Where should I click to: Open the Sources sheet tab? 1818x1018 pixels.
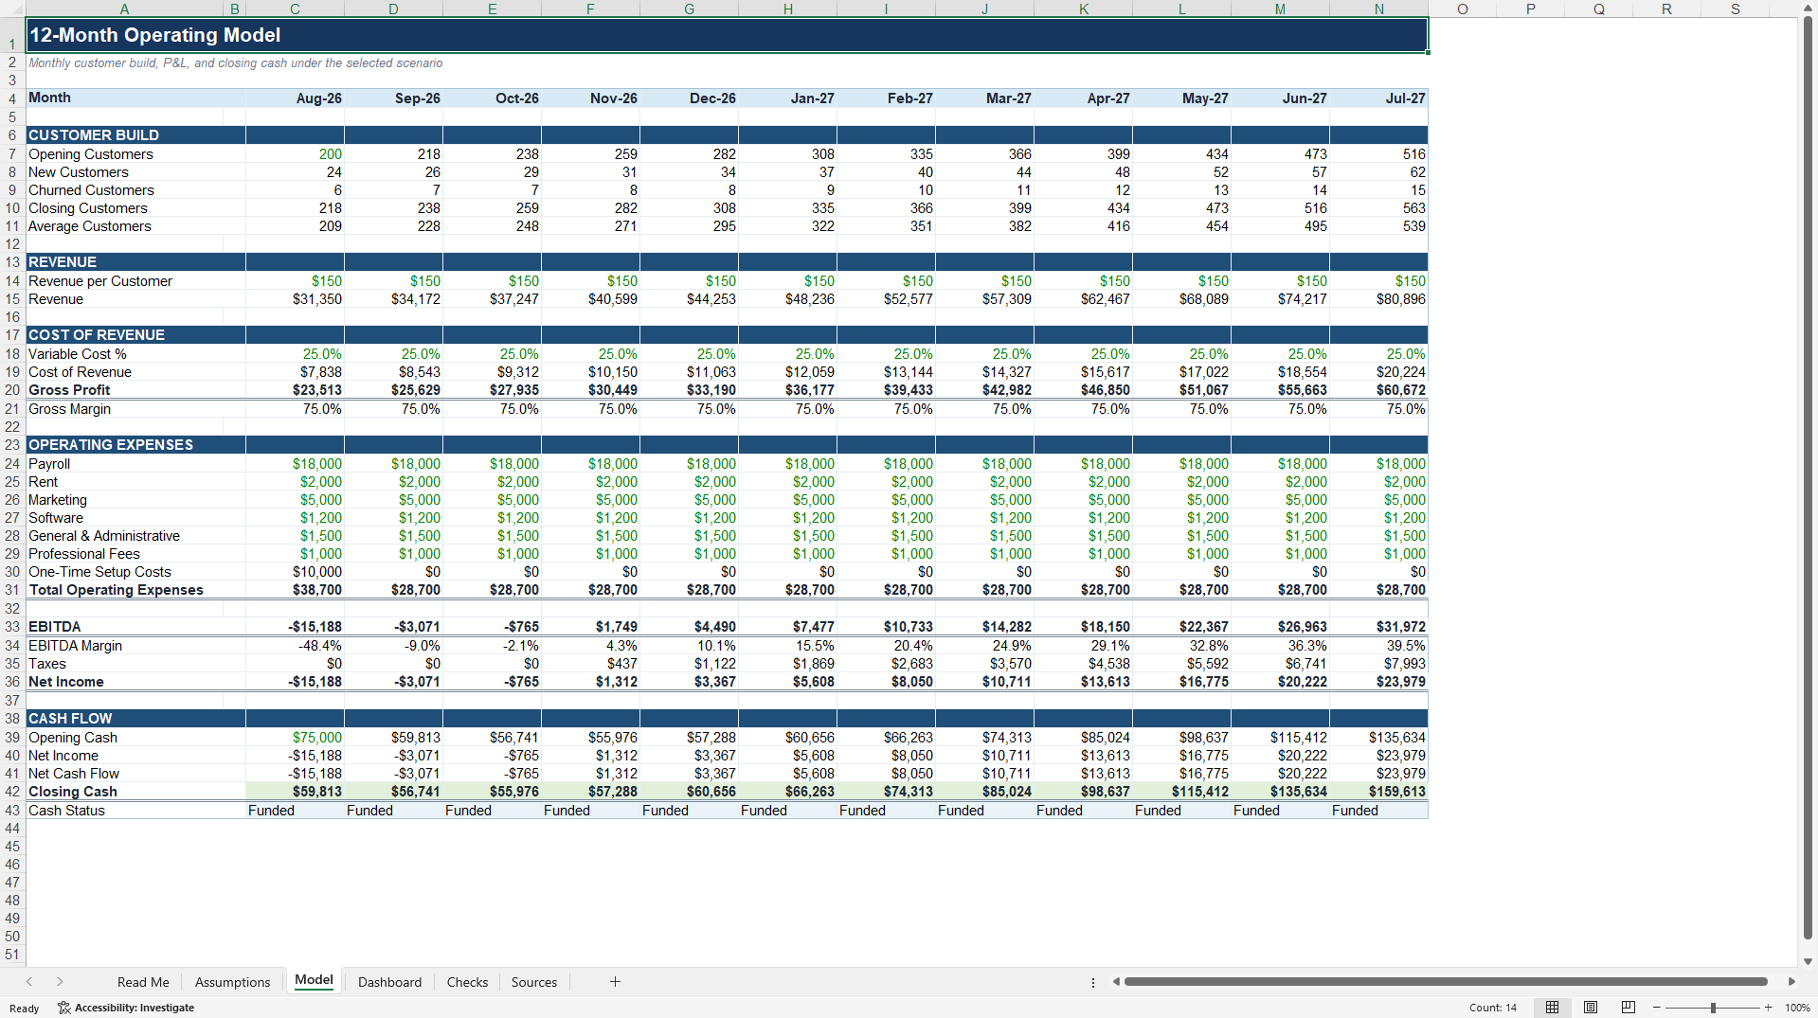coord(534,982)
